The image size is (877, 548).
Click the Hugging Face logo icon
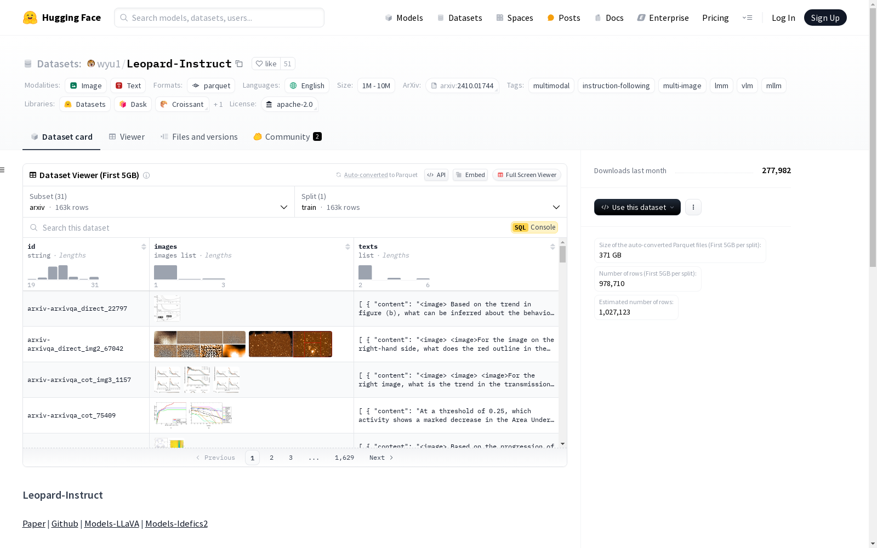(30, 18)
